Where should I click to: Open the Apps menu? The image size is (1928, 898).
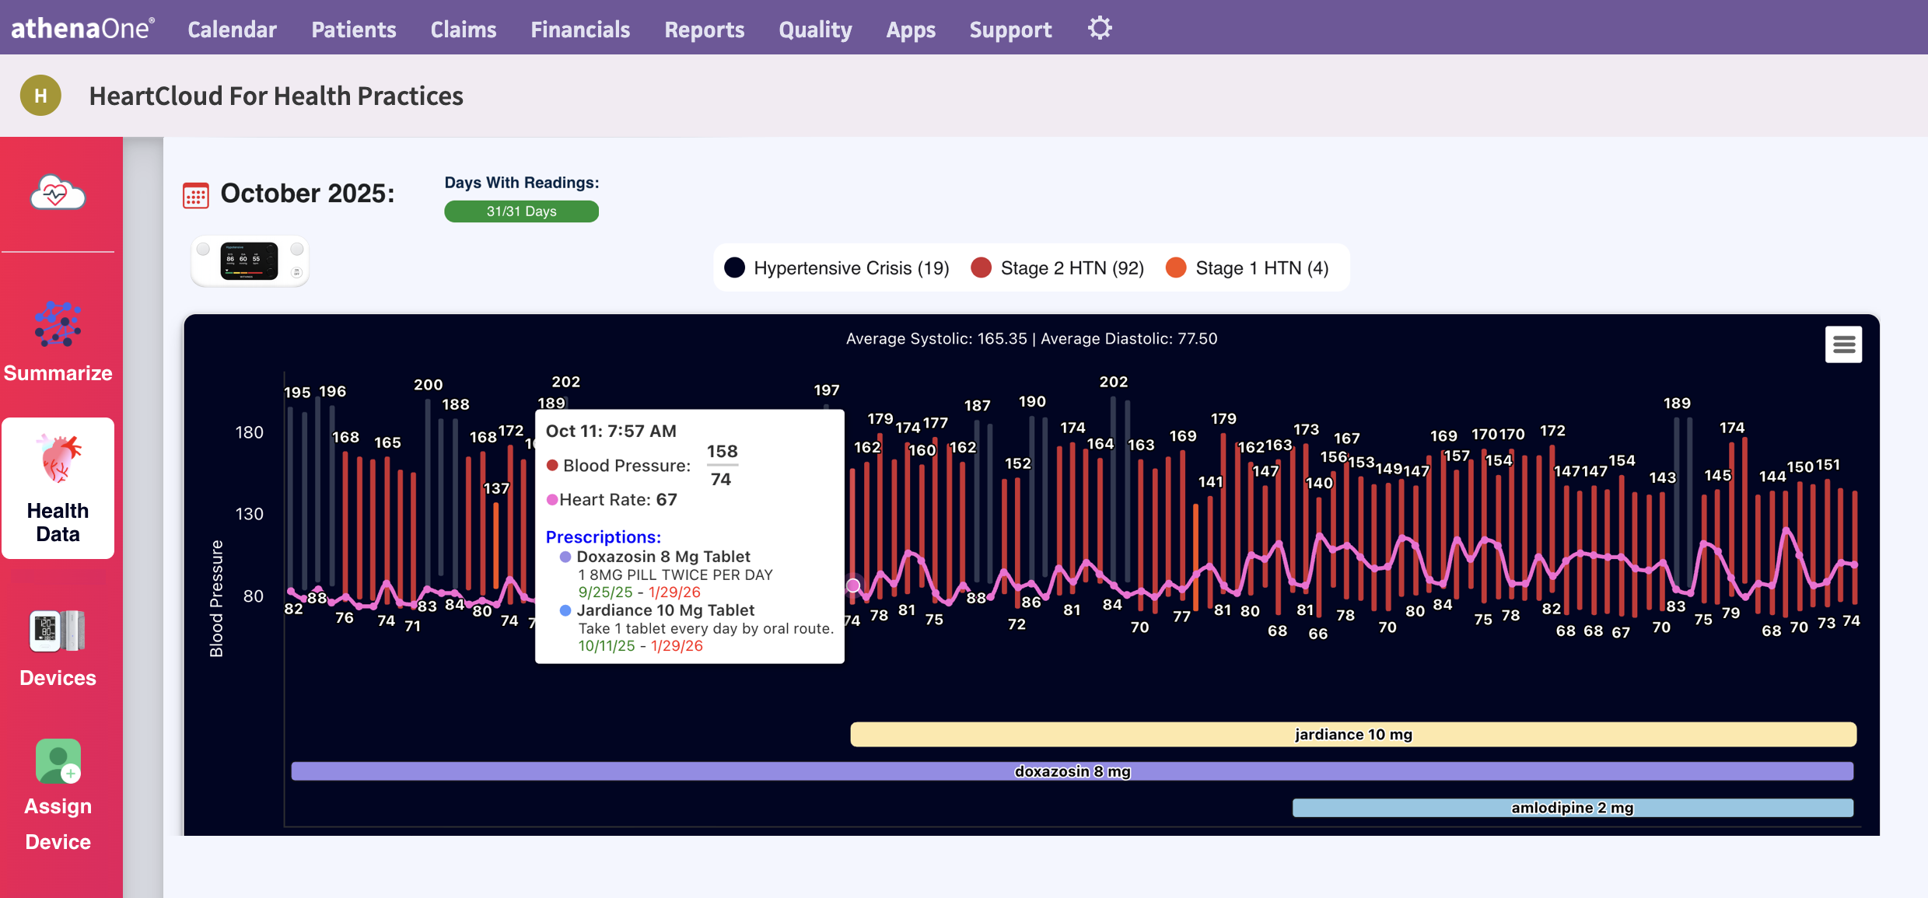tap(911, 30)
